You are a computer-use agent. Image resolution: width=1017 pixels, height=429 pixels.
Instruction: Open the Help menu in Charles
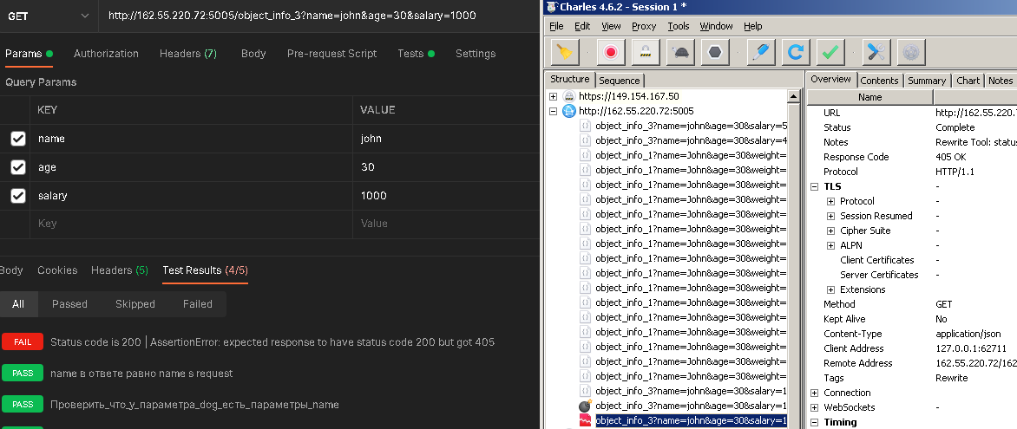pyautogui.click(x=753, y=27)
